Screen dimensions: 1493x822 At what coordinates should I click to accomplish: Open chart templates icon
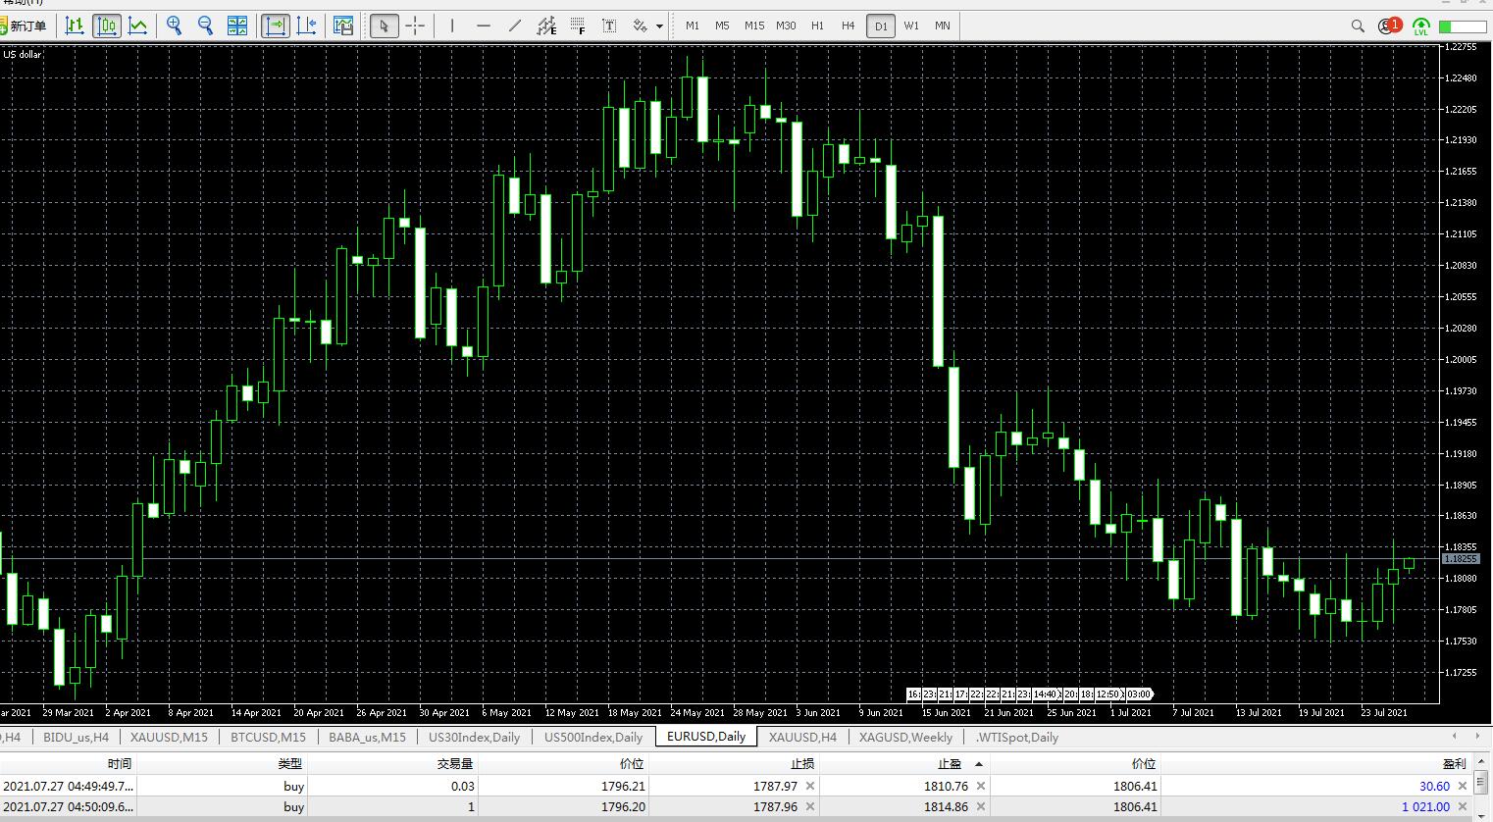[x=343, y=26]
